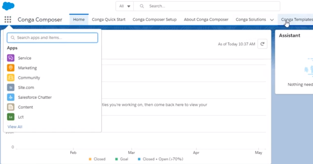Click the Service app icon
313x164 pixels.
pyautogui.click(x=11, y=58)
